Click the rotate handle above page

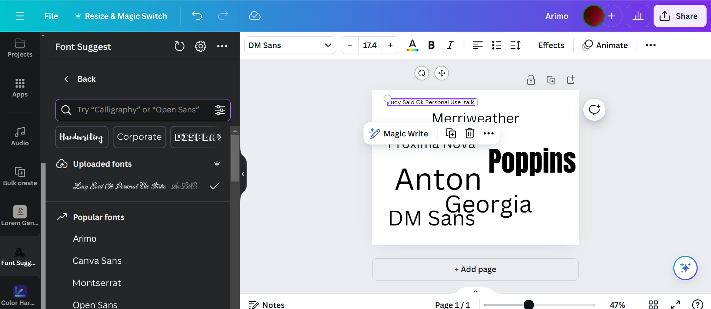point(422,73)
